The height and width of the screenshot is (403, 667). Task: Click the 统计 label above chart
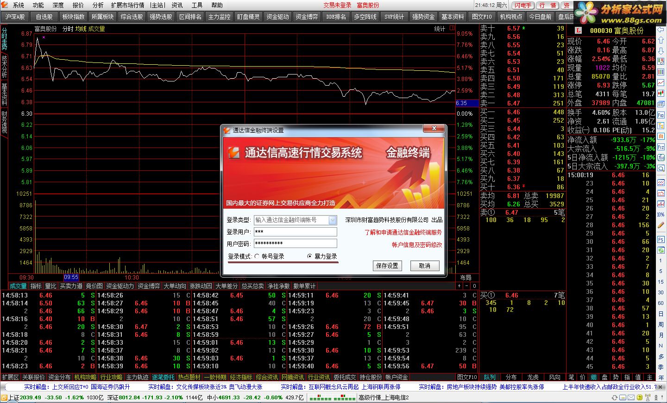click(440, 29)
